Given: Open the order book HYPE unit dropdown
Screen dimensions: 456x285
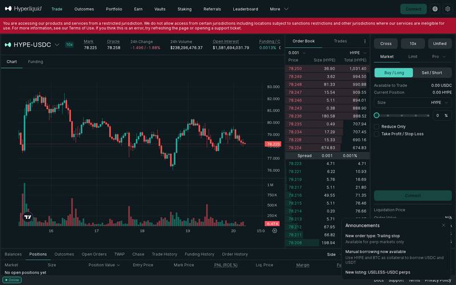Looking at the screenshot, I should 358,52.
